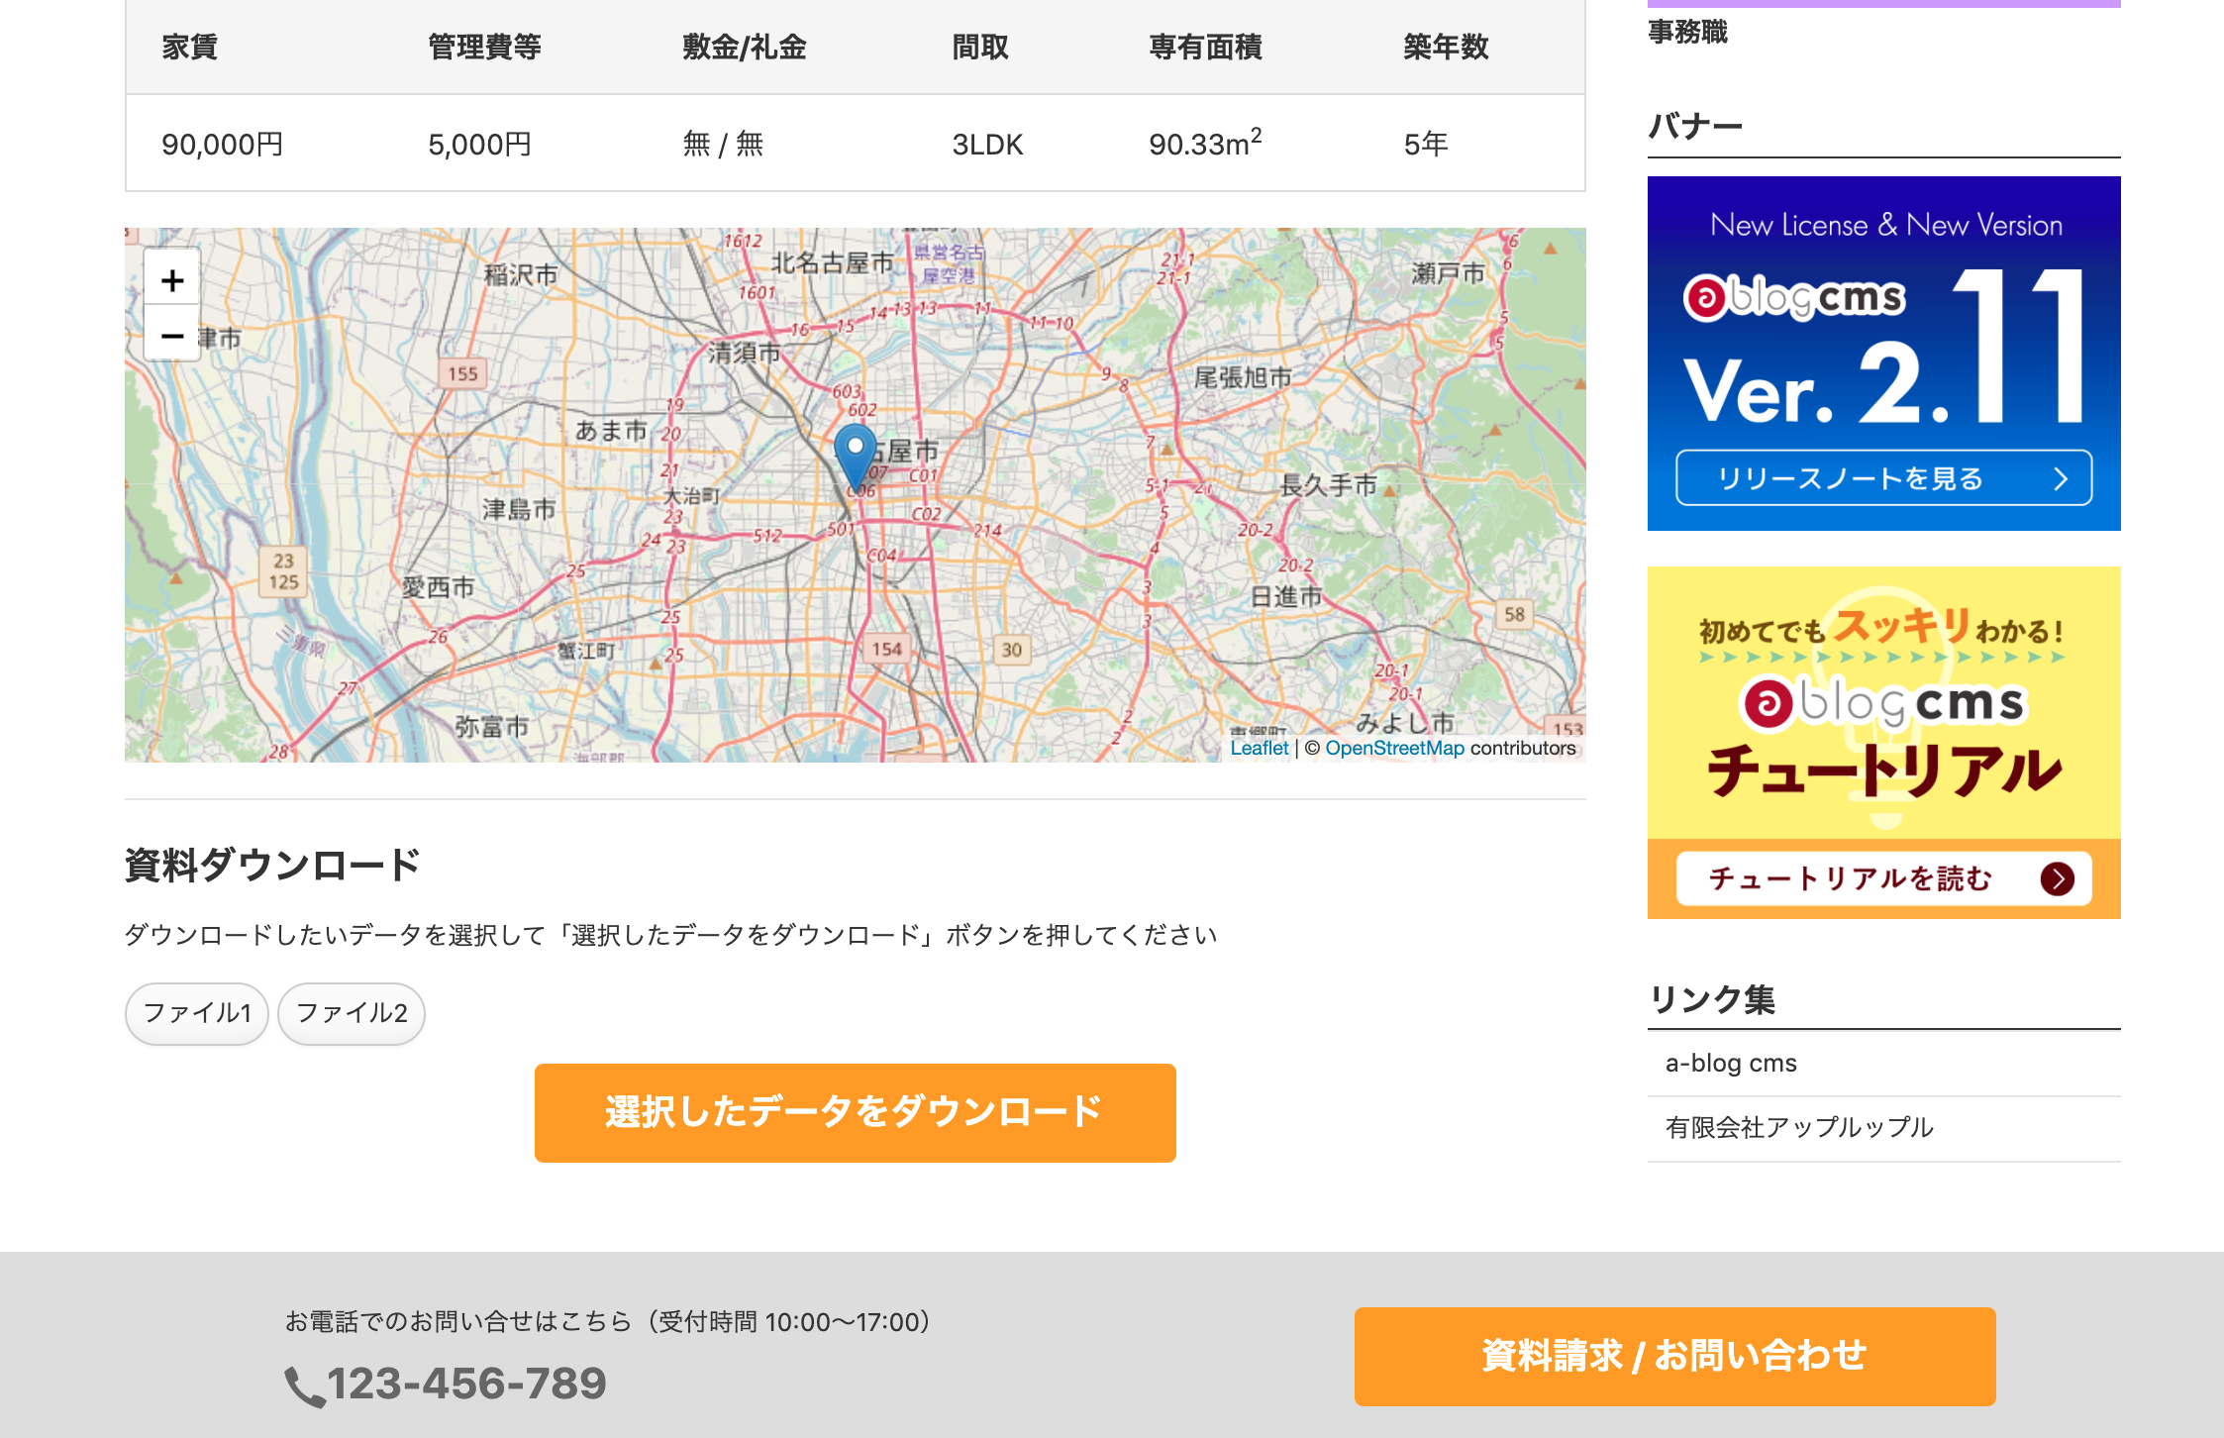
Task: Click 日進市 area on the map
Action: point(1285,596)
